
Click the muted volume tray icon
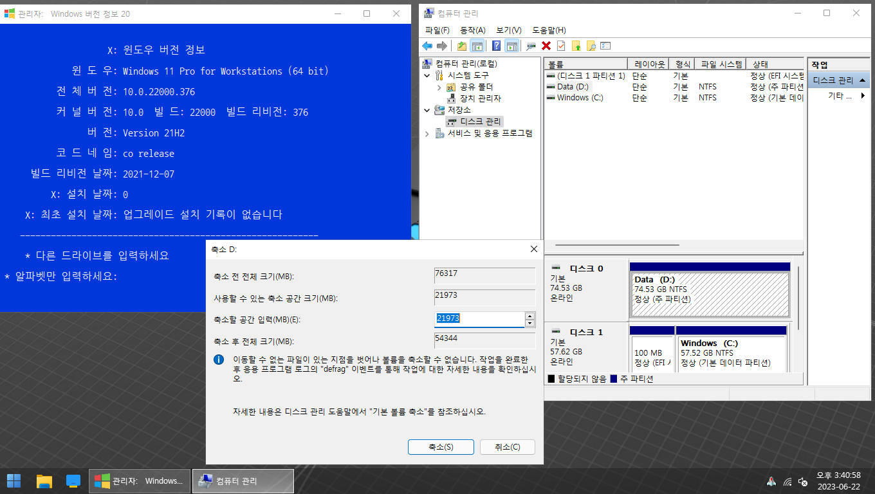pos(803,481)
